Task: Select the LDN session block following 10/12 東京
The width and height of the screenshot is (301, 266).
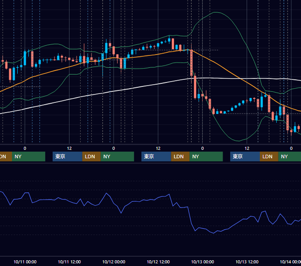Action: (180, 156)
